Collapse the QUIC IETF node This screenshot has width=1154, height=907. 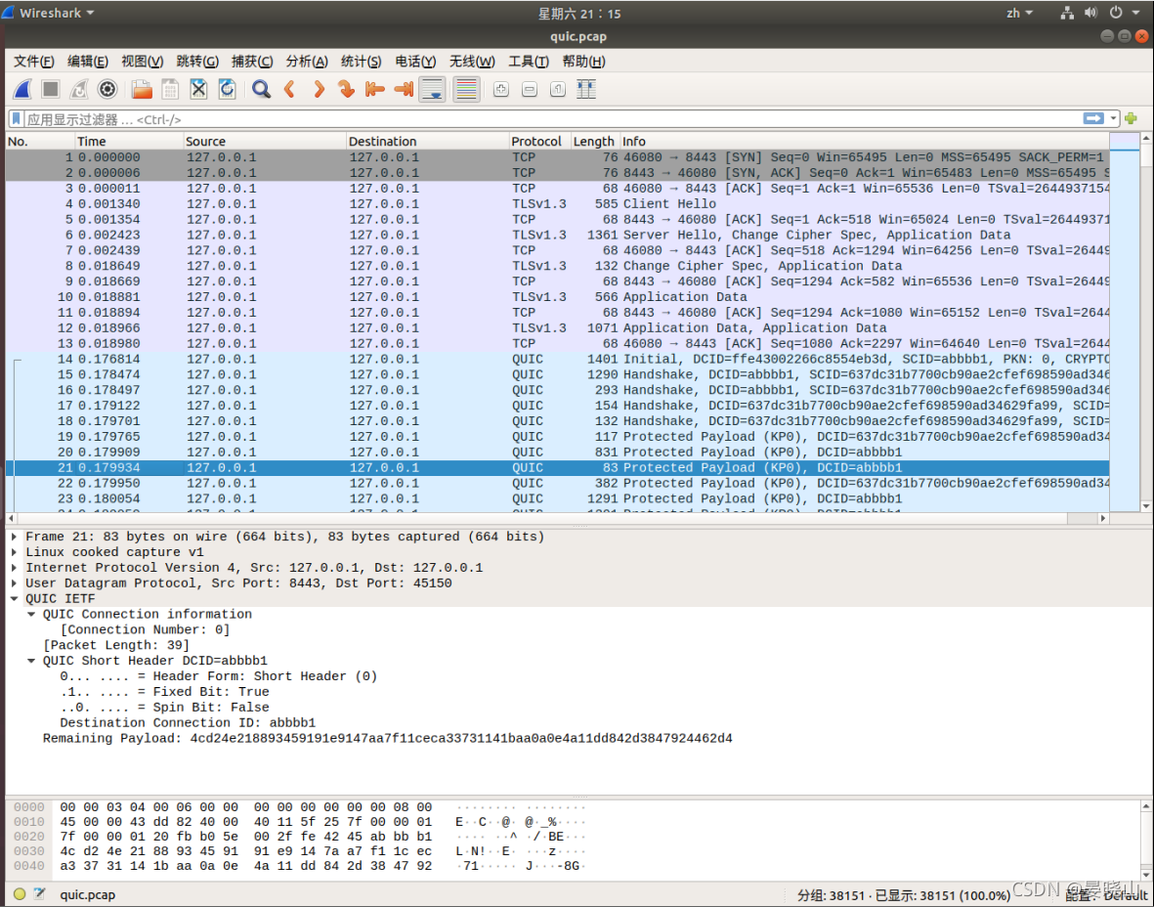pos(14,598)
